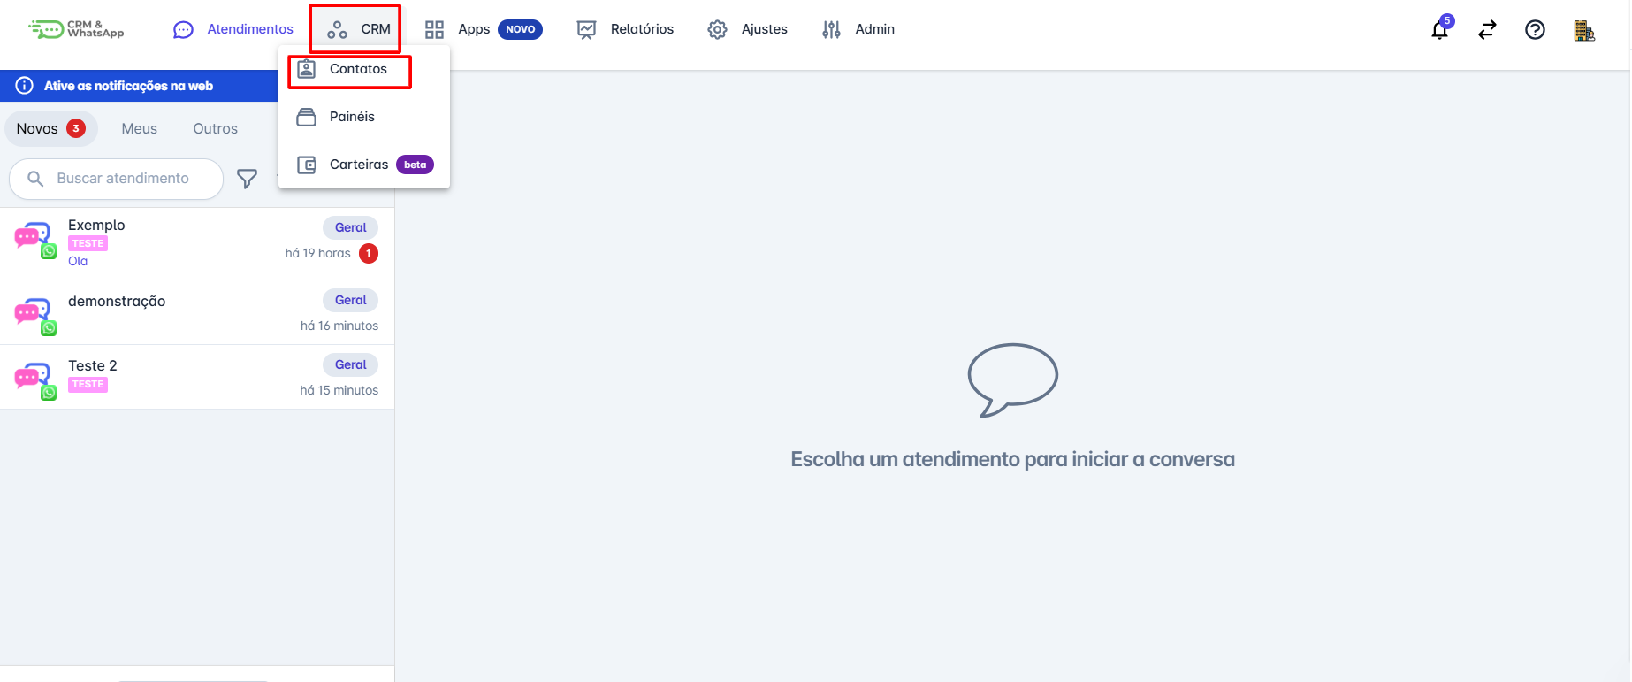Select the Novos tab

pos(50,129)
